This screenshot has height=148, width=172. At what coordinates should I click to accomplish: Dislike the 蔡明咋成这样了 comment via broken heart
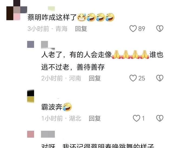tap(160, 29)
